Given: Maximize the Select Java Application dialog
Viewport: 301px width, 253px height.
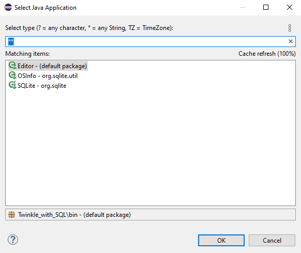Looking at the screenshot, I should click(266, 7).
